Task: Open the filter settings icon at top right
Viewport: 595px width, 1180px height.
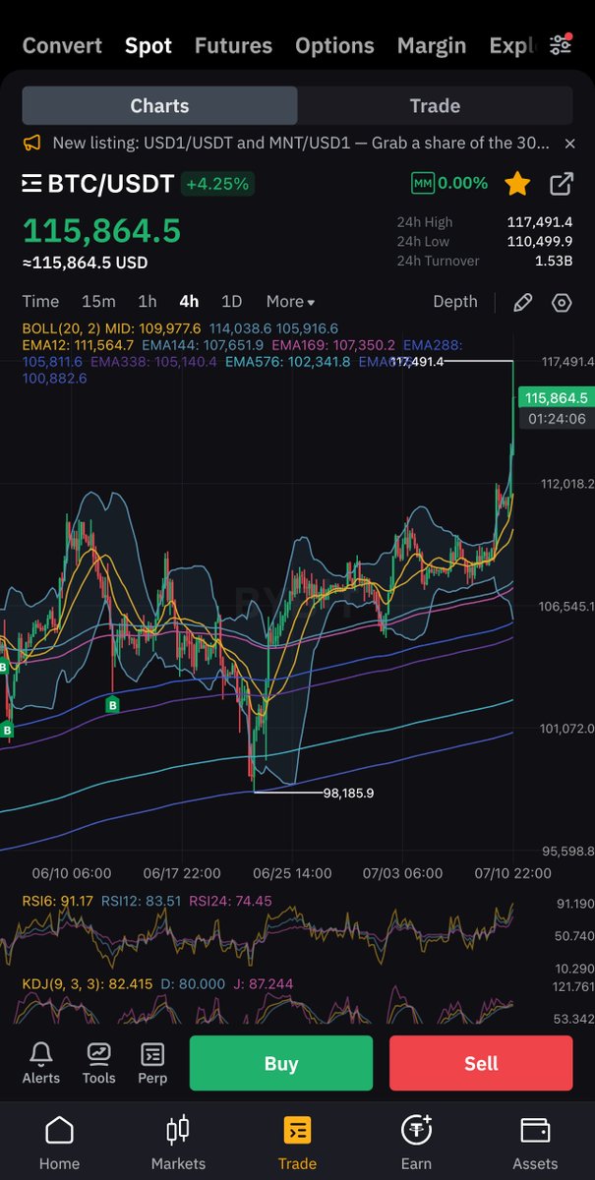Action: pyautogui.click(x=561, y=45)
